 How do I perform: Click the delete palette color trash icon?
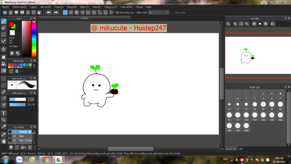(17, 71)
